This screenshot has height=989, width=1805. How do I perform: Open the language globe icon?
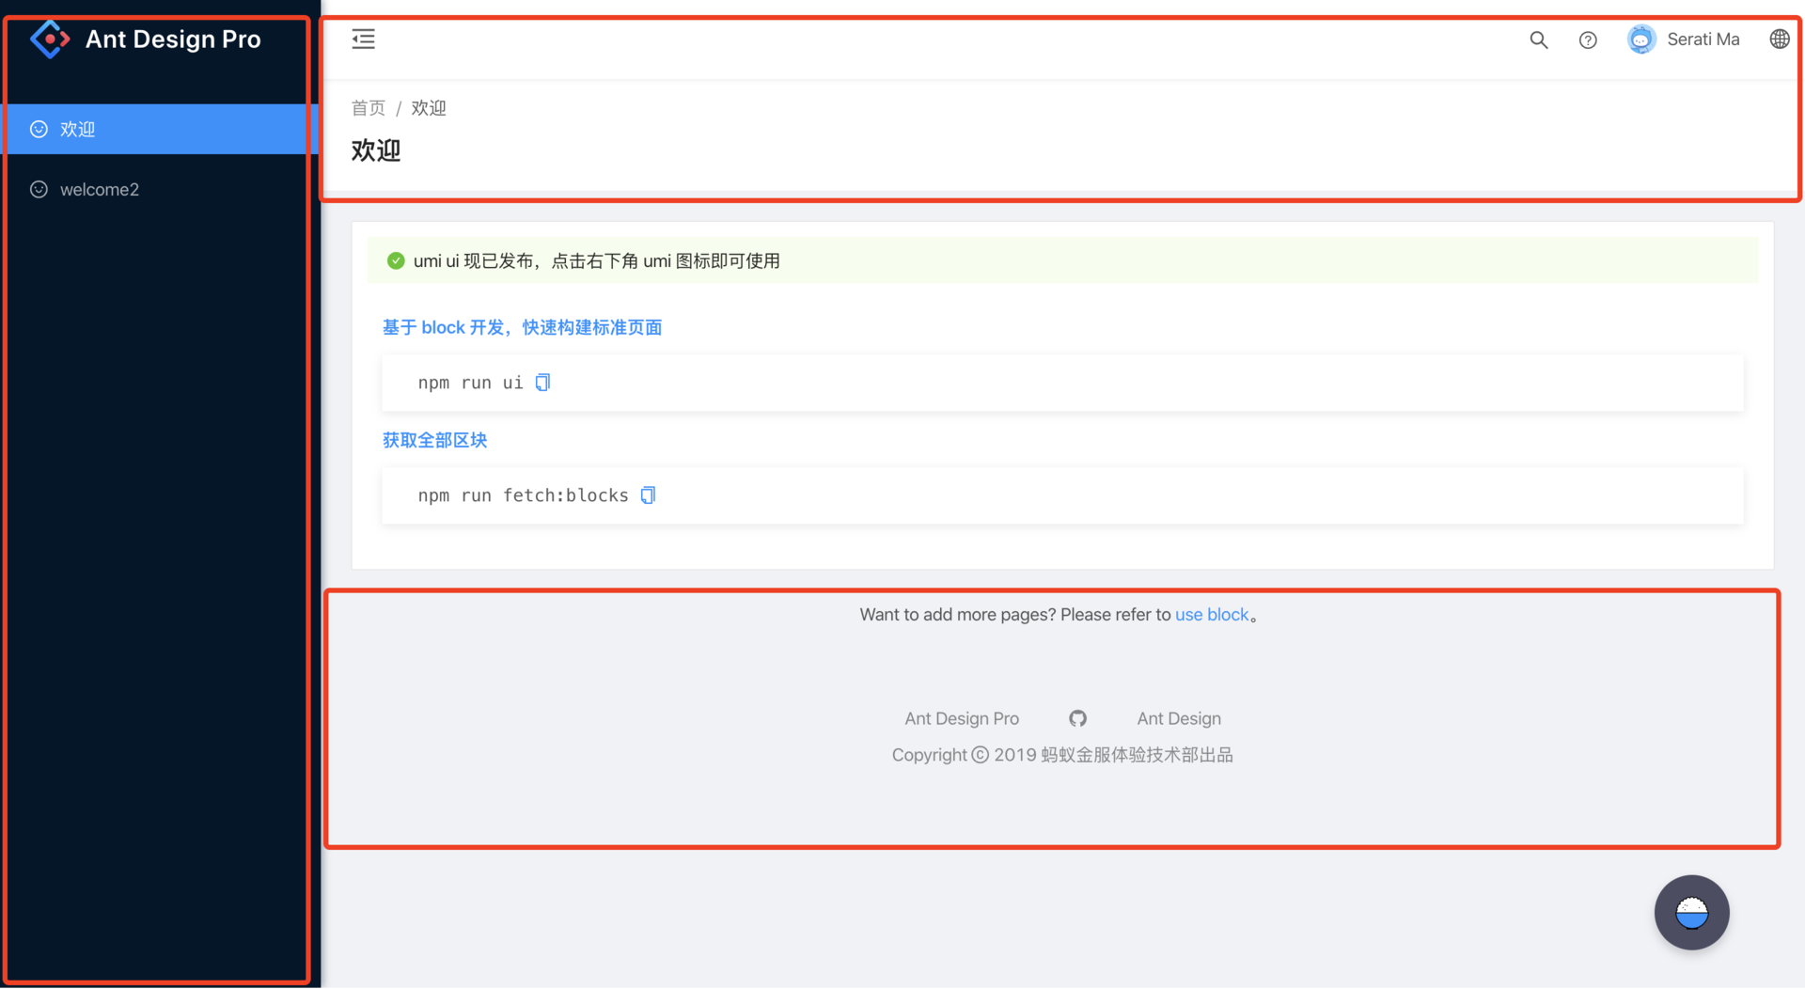tap(1779, 39)
